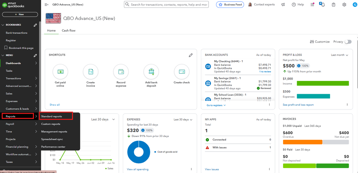358x173 pixels.
Task: Click the Record expense shortcut icon
Action: point(121,72)
